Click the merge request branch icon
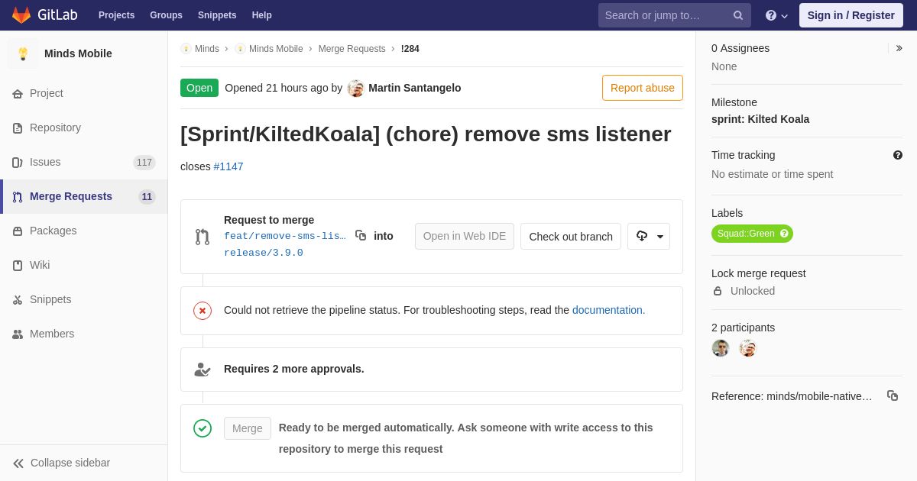 (203, 237)
